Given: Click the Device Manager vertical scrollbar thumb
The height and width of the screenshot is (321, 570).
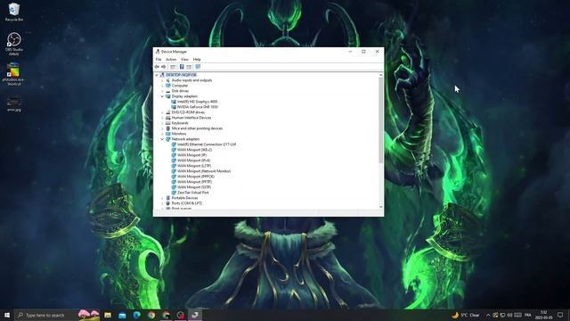Looking at the screenshot, I should [380, 120].
